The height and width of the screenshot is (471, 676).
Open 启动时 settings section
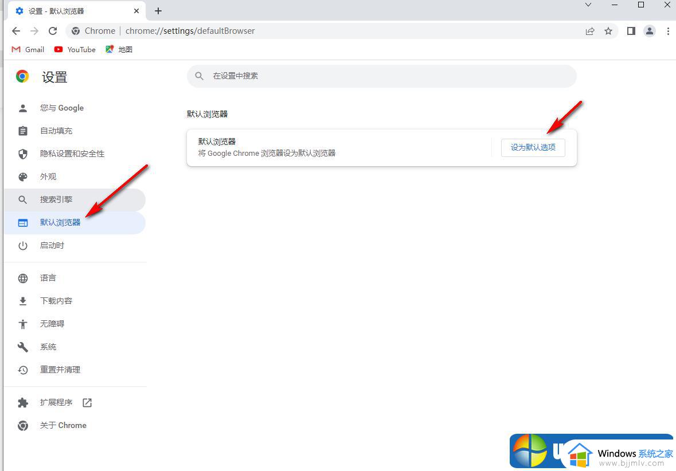pos(75,245)
